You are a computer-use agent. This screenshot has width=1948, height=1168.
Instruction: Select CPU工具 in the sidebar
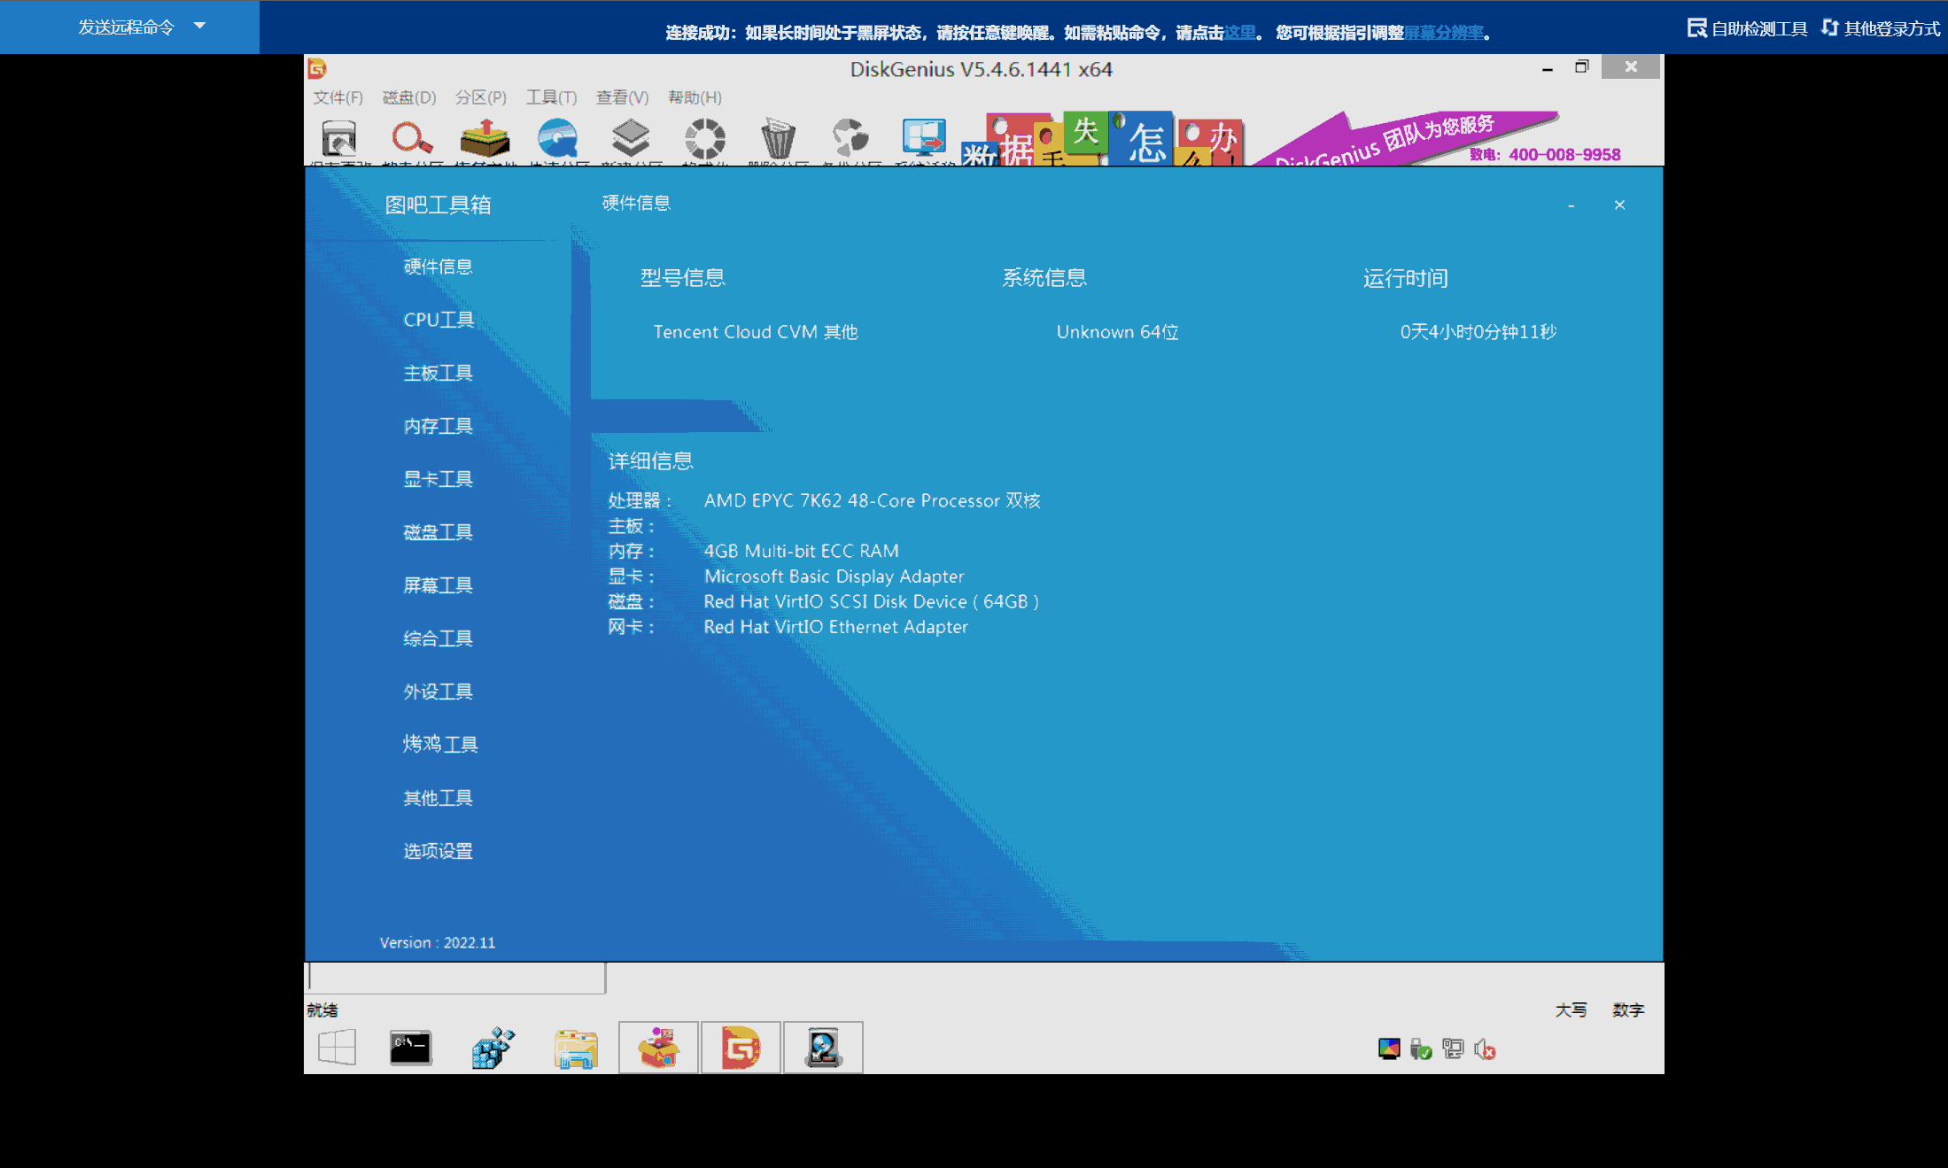[438, 320]
